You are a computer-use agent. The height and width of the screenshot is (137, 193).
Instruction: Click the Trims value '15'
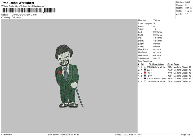point(155,29)
